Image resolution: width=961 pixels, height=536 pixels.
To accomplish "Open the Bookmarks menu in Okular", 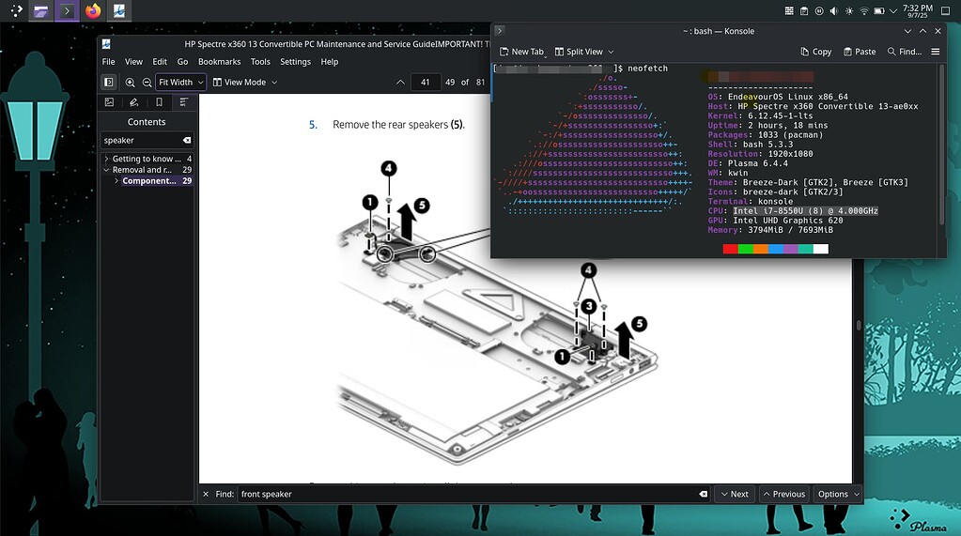I will (x=219, y=62).
